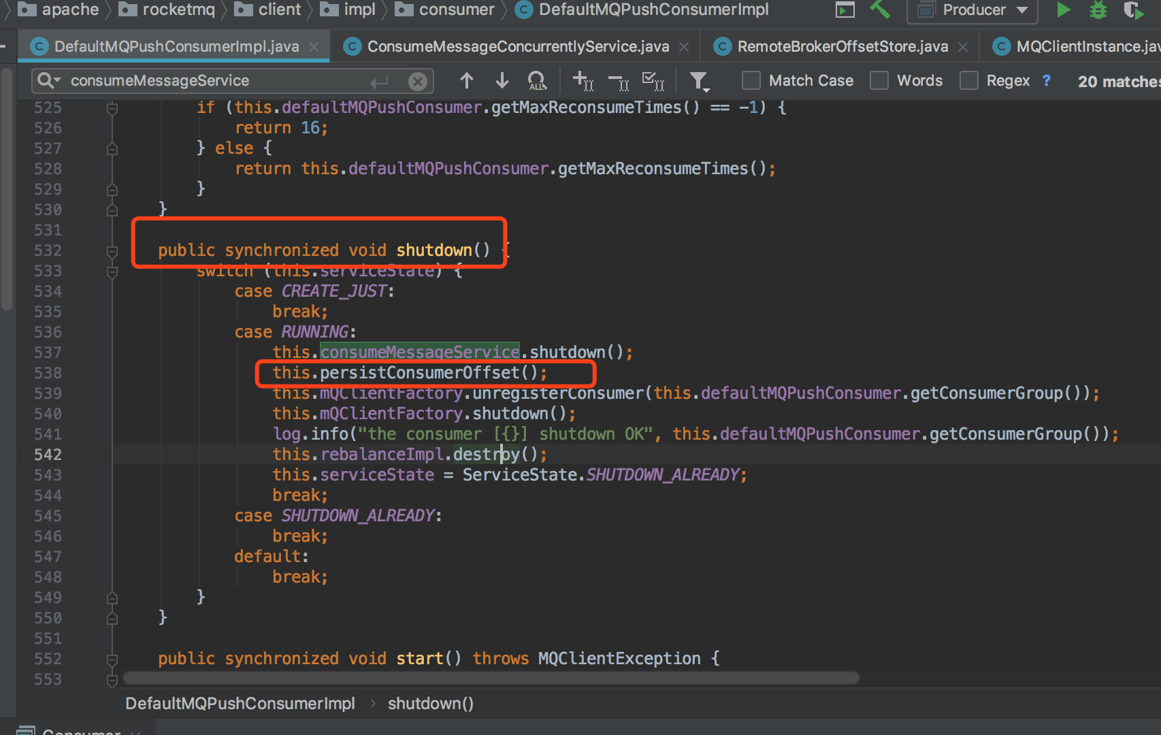Enable the Match Case checkbox

click(751, 81)
